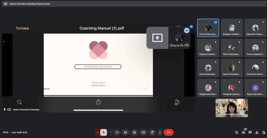Screen dimensions: 267x138
Task: Expand audio settings arrow beside microphone
Action: point(98,132)
